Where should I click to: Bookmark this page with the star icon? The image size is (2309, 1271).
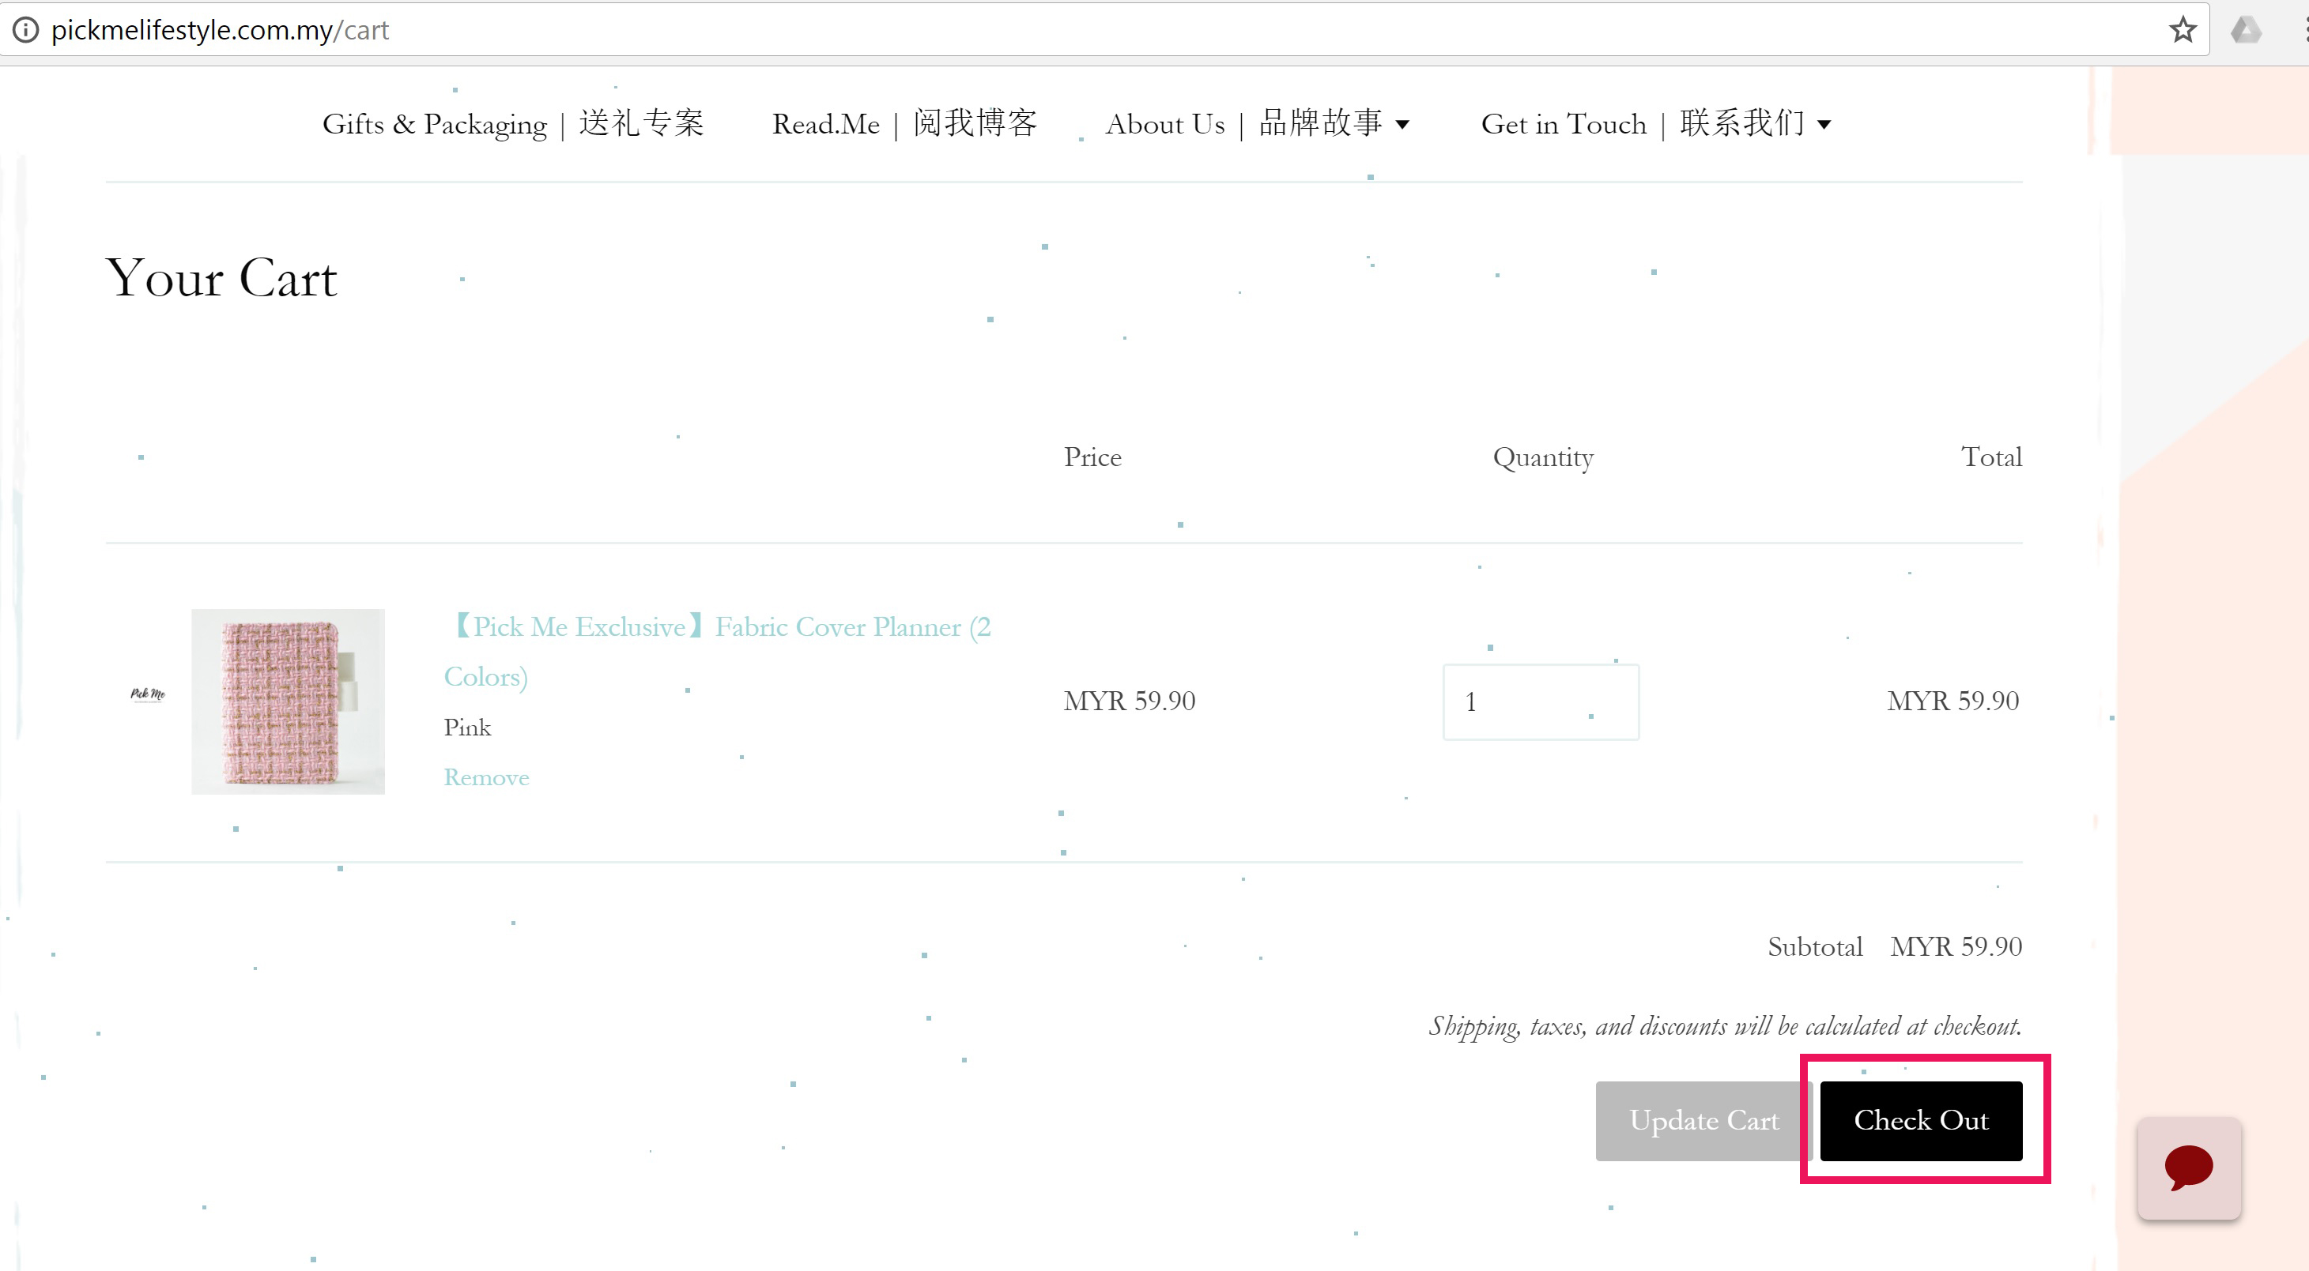[2182, 29]
